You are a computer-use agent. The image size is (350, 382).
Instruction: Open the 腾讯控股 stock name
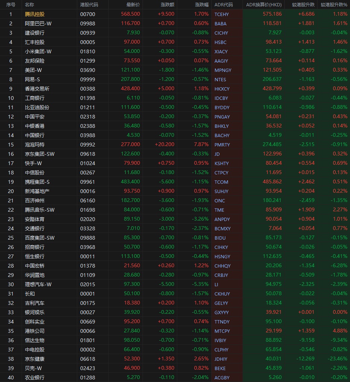tap(35, 14)
